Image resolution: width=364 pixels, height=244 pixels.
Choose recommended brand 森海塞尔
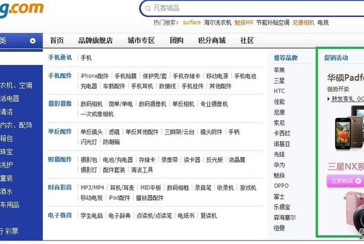pos(285,218)
